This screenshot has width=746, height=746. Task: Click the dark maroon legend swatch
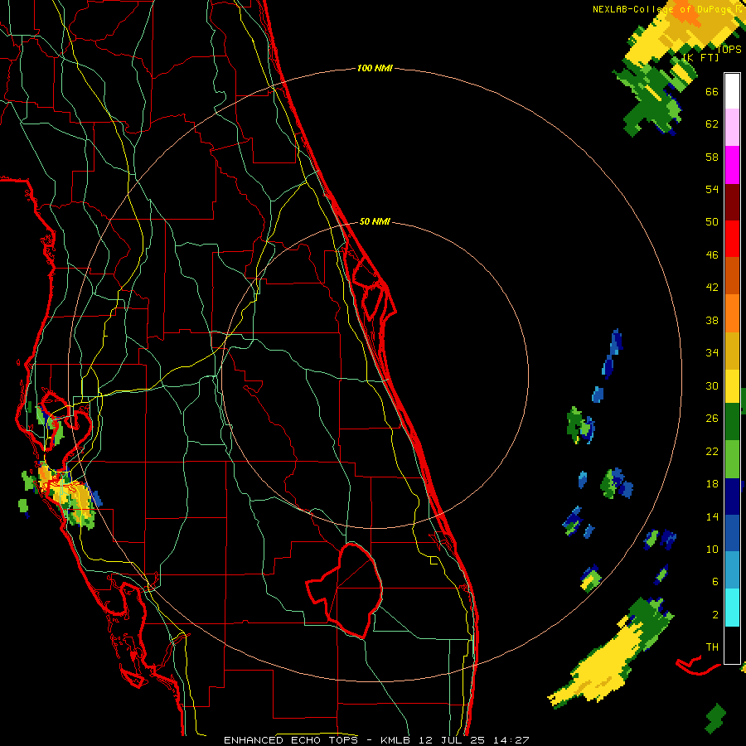[732, 201]
